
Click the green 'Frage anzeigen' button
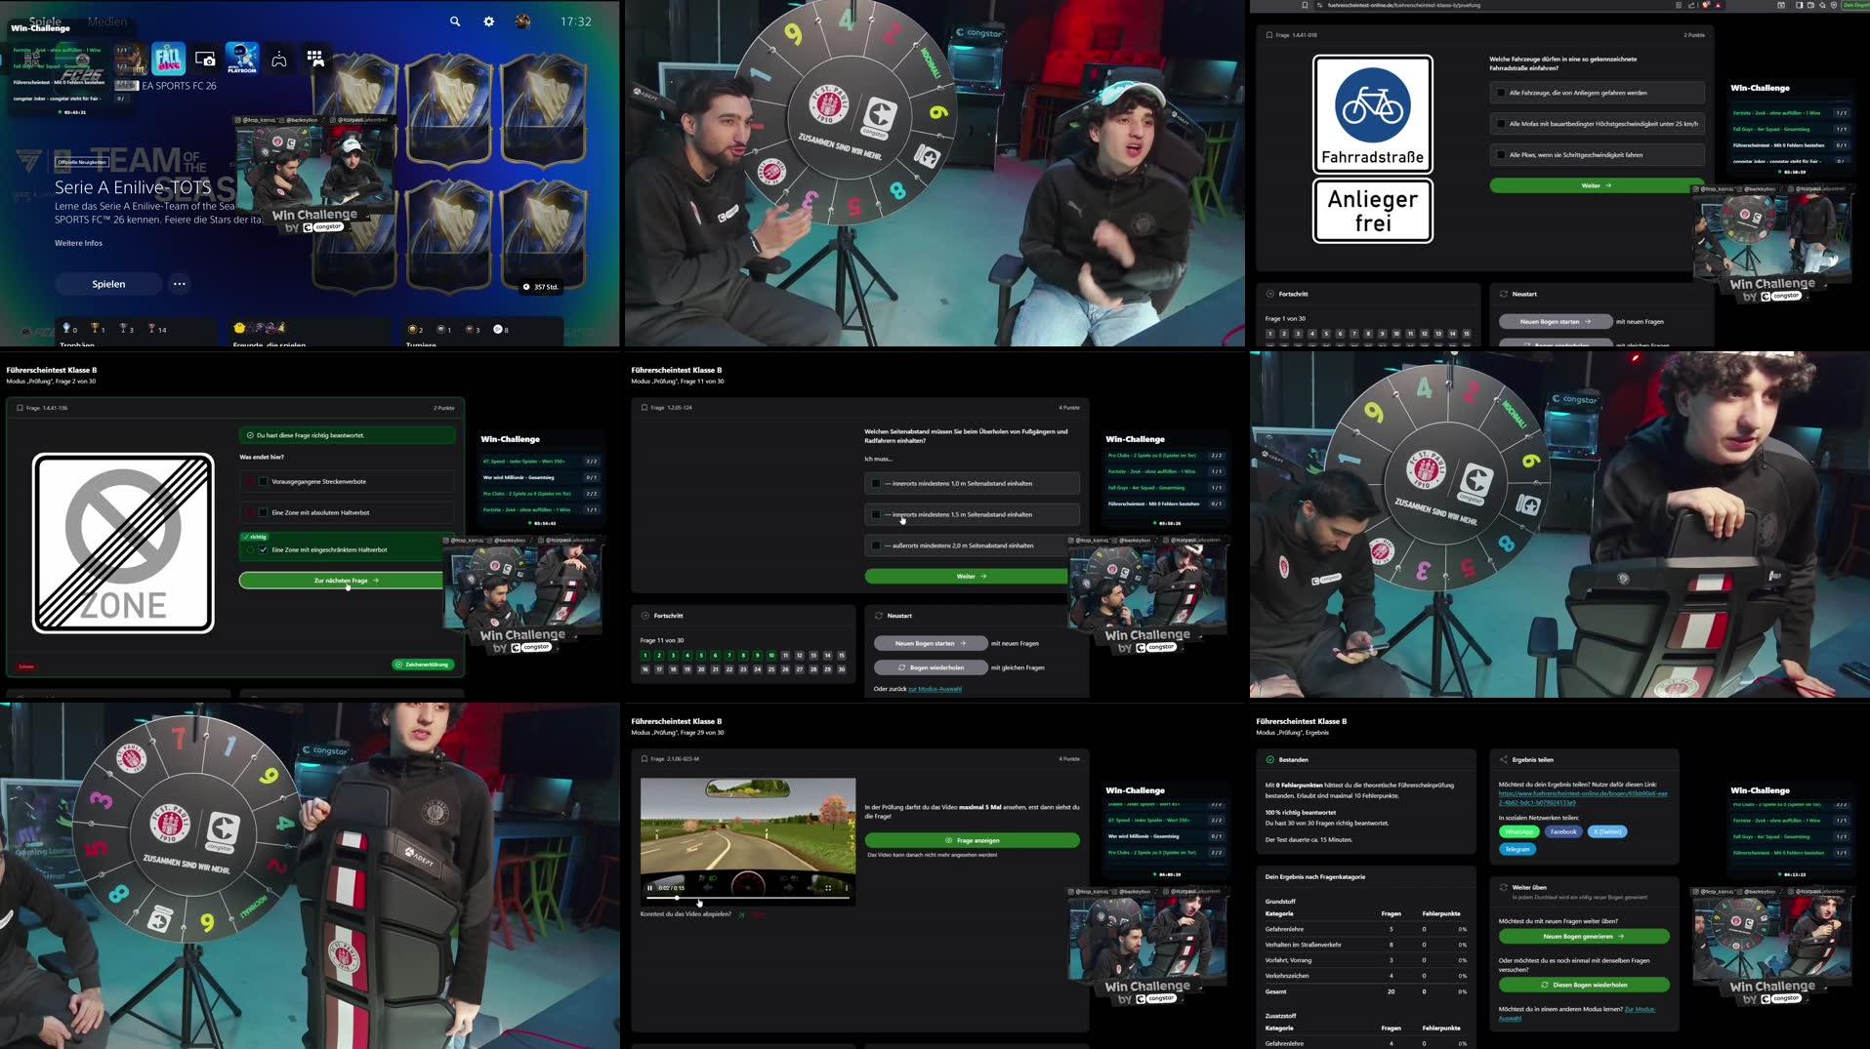(973, 840)
